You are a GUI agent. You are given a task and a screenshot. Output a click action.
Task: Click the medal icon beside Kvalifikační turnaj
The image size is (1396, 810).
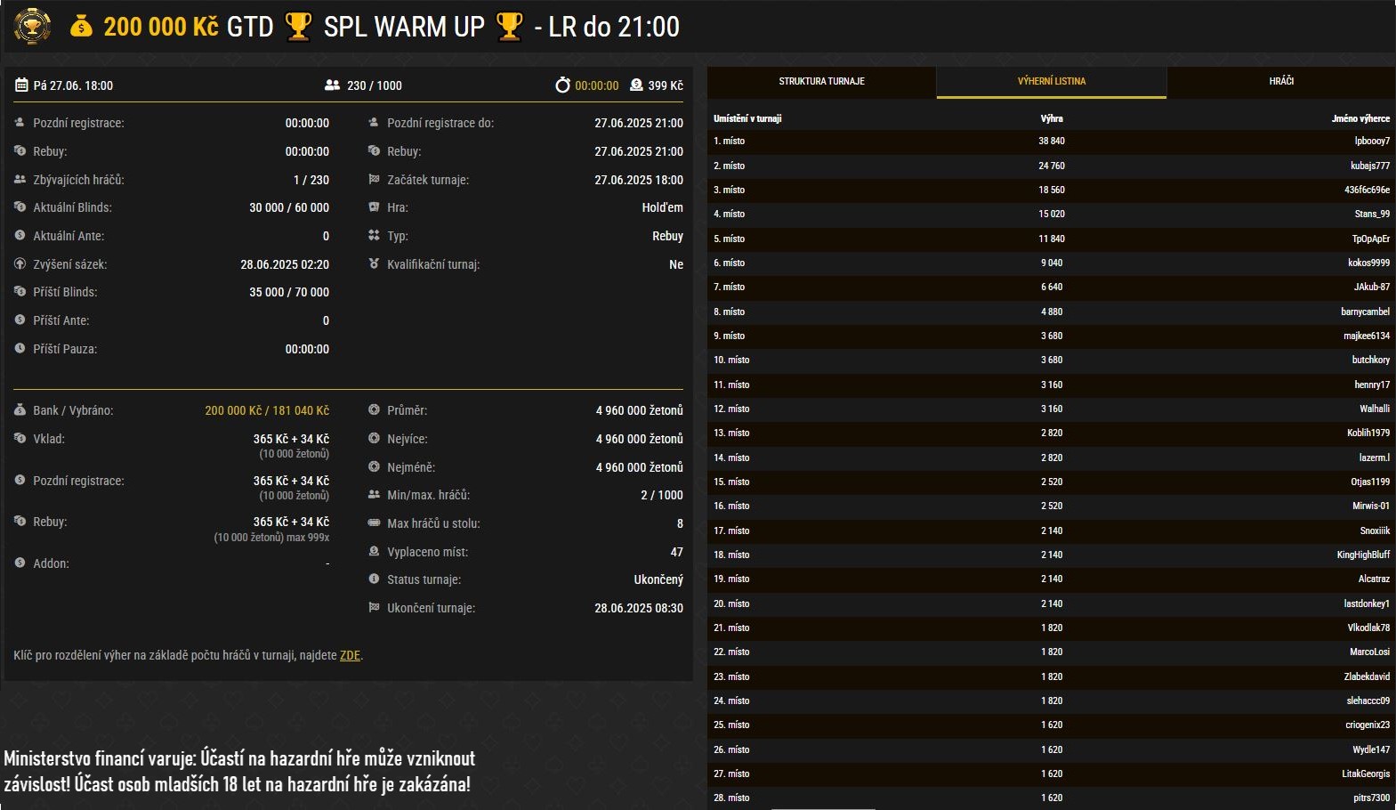[x=374, y=264]
